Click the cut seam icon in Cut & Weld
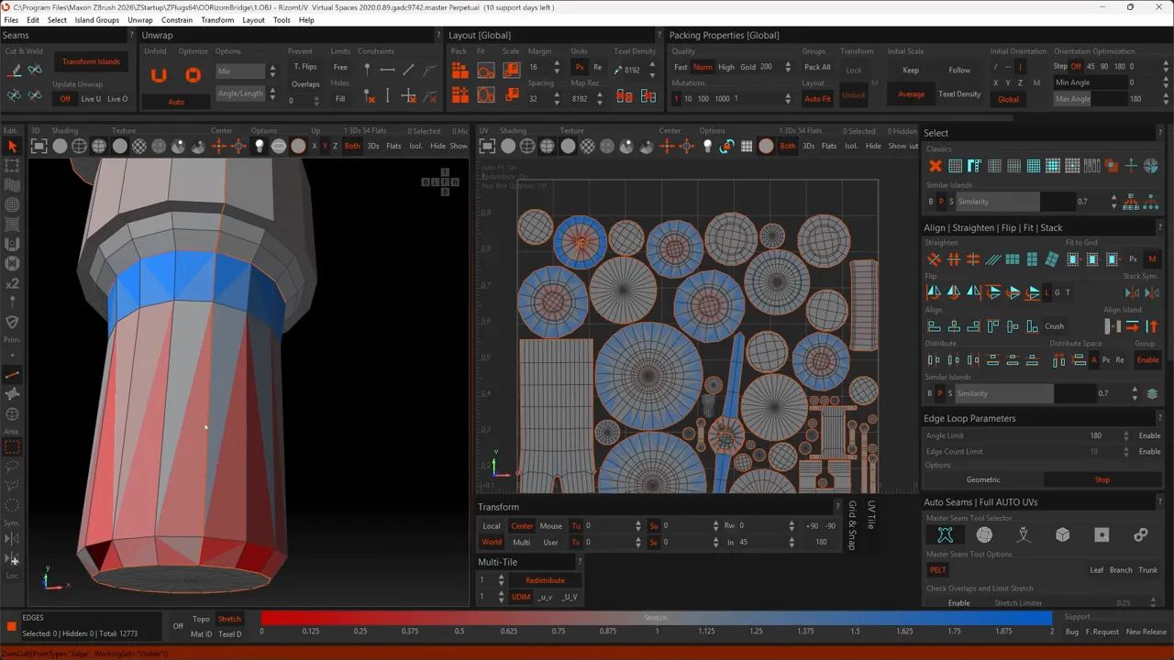1174x660 pixels. 14,70
